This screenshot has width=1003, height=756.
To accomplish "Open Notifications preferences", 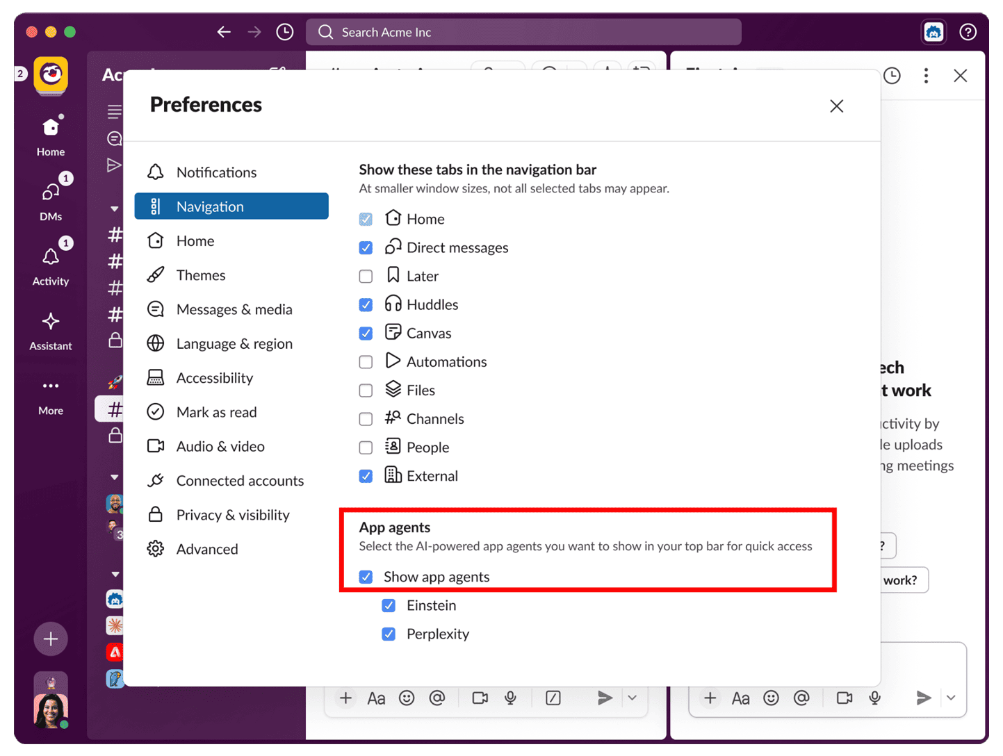I will tap(231, 172).
